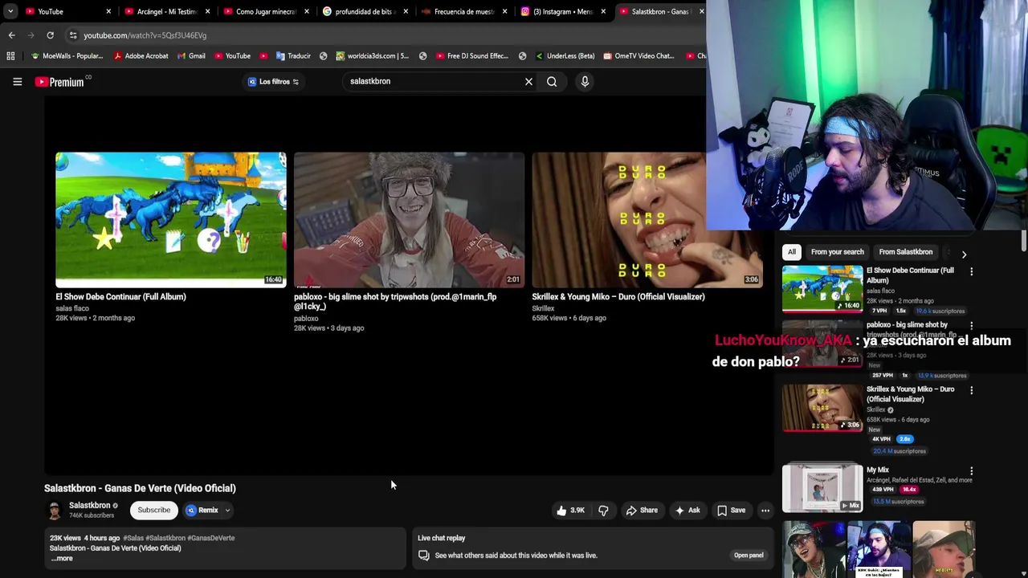
Task: Click the Ask button
Action: (x=687, y=511)
